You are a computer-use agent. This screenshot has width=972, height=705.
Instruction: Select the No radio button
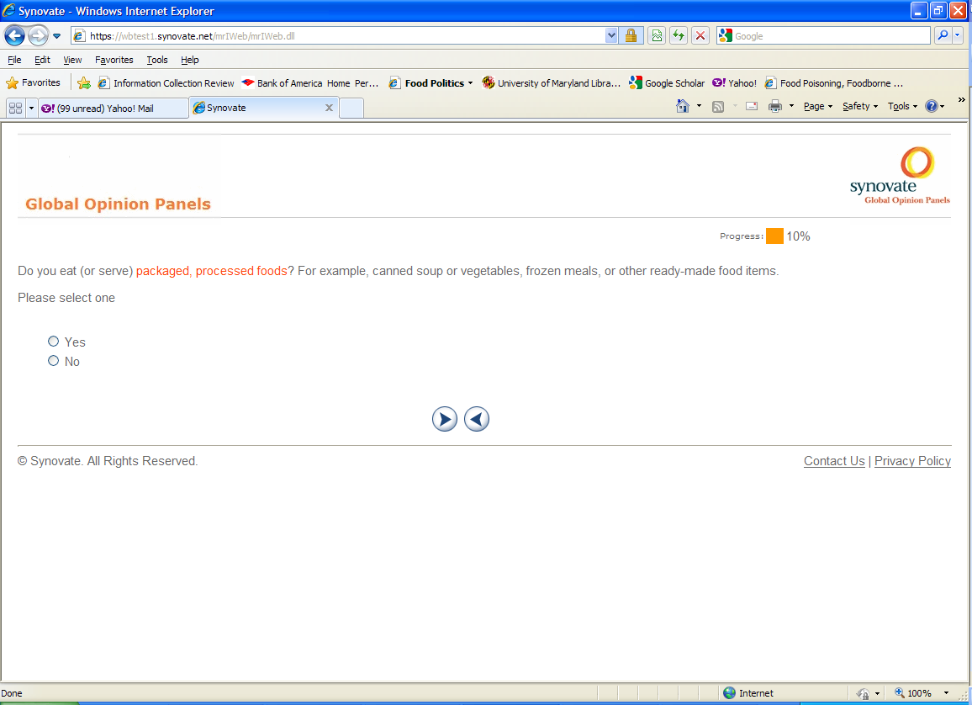(53, 360)
